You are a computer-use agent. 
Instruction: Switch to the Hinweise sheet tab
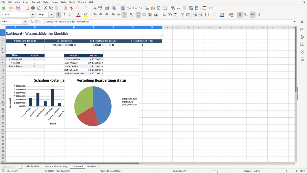click(x=92, y=166)
